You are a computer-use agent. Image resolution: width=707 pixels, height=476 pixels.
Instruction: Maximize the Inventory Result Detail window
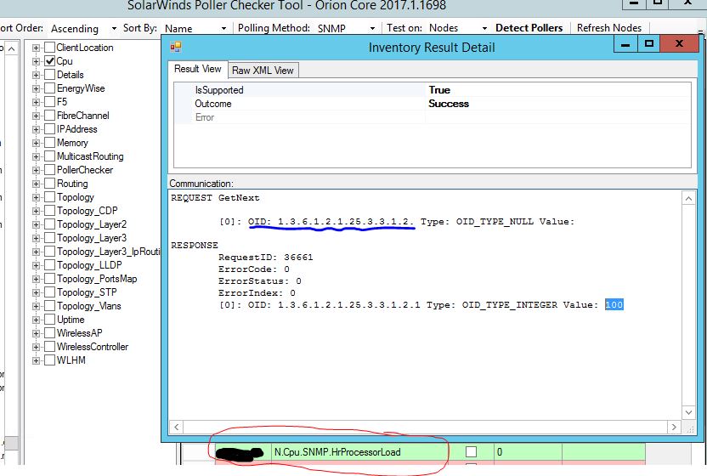(649, 44)
